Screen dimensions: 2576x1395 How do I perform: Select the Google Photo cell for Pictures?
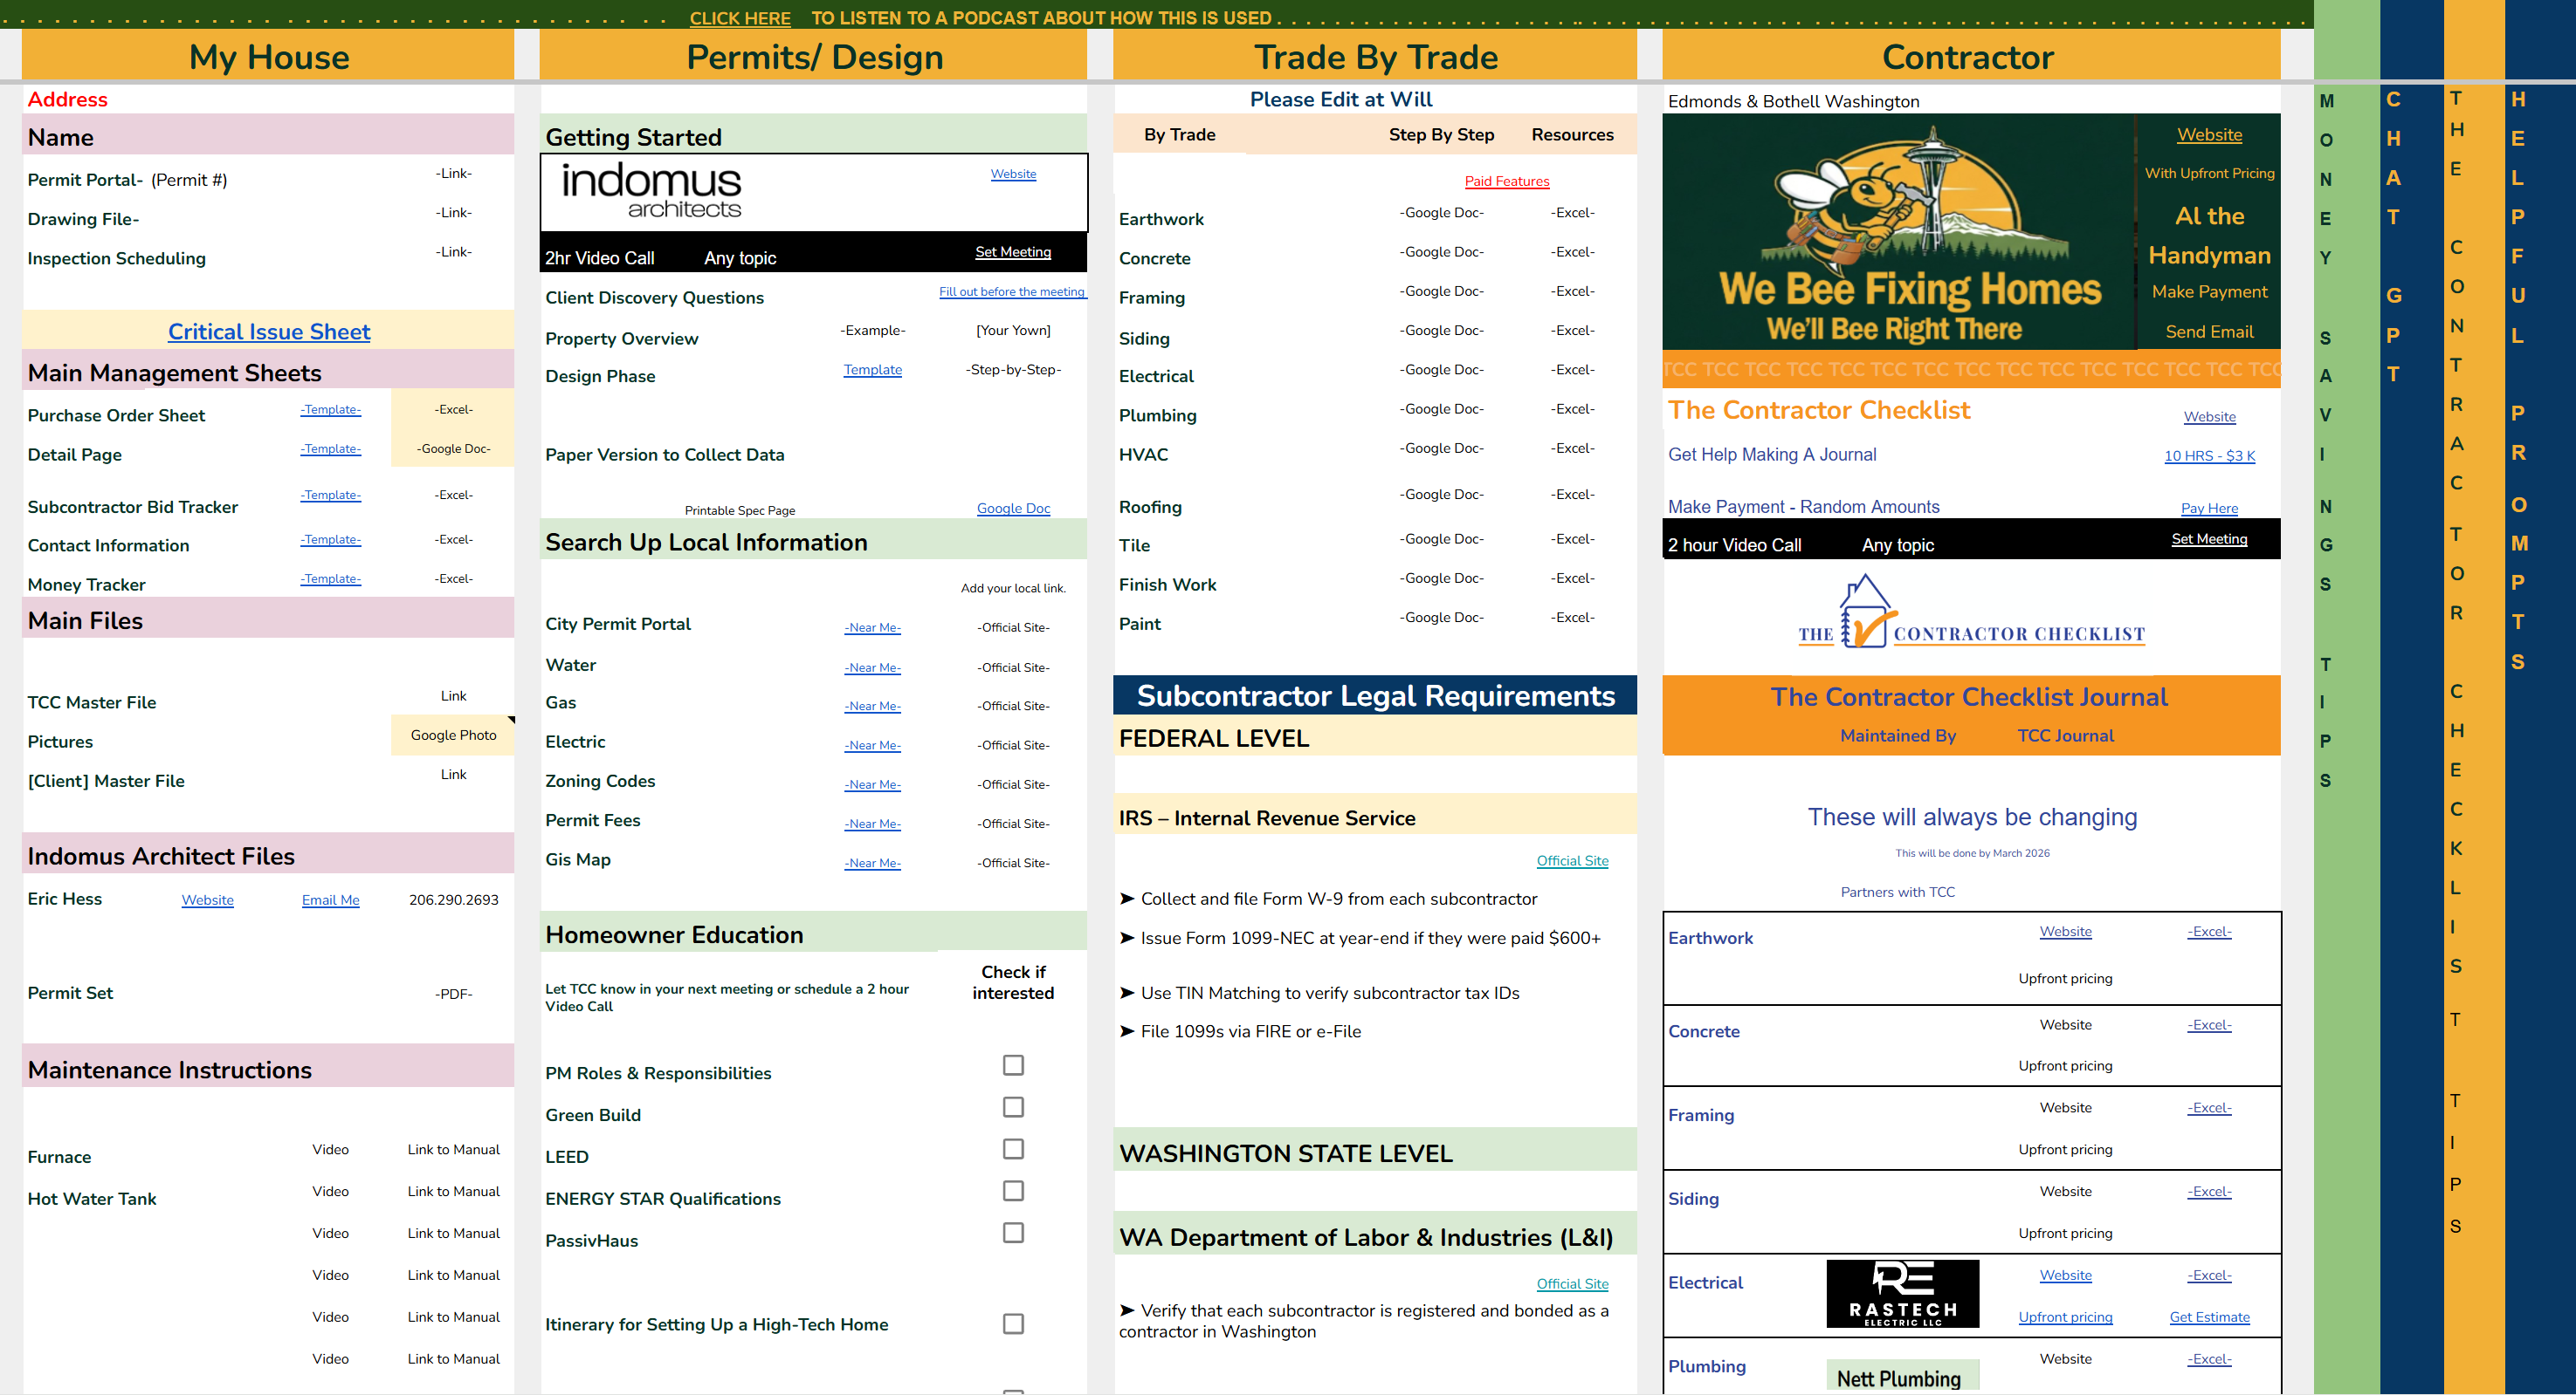pos(453,735)
